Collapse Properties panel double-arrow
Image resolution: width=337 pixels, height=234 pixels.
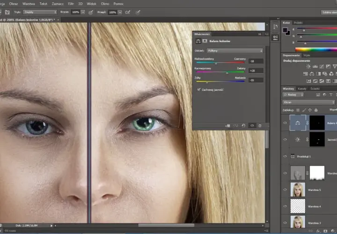[260, 34]
